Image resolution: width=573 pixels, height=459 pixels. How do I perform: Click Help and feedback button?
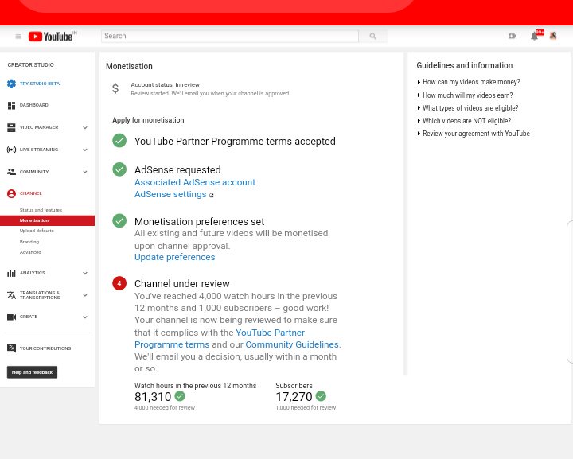tap(32, 372)
